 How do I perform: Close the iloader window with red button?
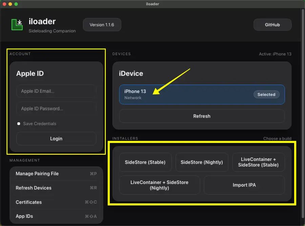[x=4, y=4]
